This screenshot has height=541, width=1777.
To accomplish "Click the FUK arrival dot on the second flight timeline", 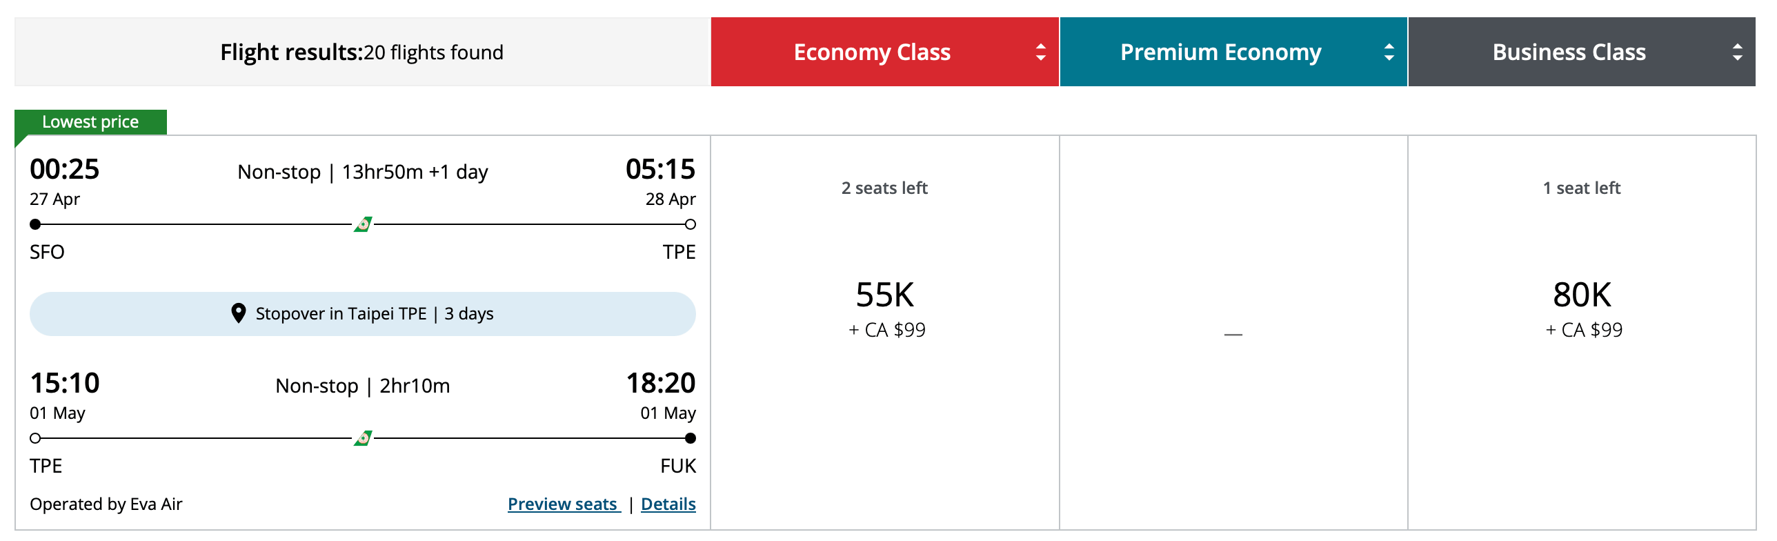I will point(690,437).
